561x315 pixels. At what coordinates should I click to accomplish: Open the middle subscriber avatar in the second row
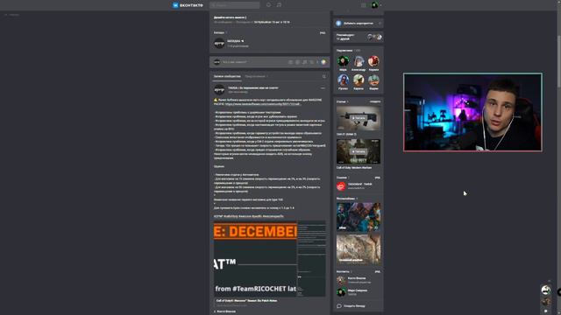pos(359,80)
